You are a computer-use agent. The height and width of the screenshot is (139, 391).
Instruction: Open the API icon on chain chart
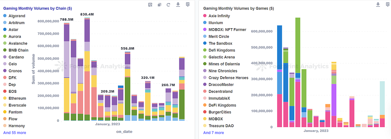(x=188, y=5)
